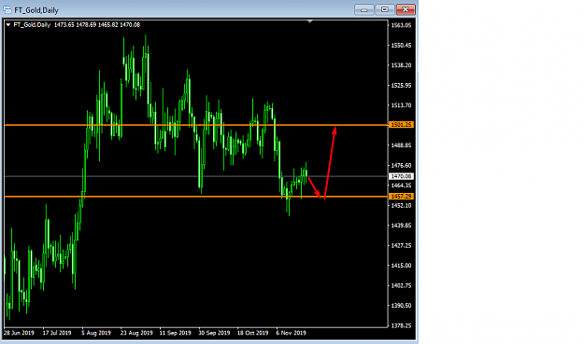Viewport: 584px width, 344px height.
Task: Click the chart window icon in title bar
Action: pyautogui.click(x=7, y=9)
